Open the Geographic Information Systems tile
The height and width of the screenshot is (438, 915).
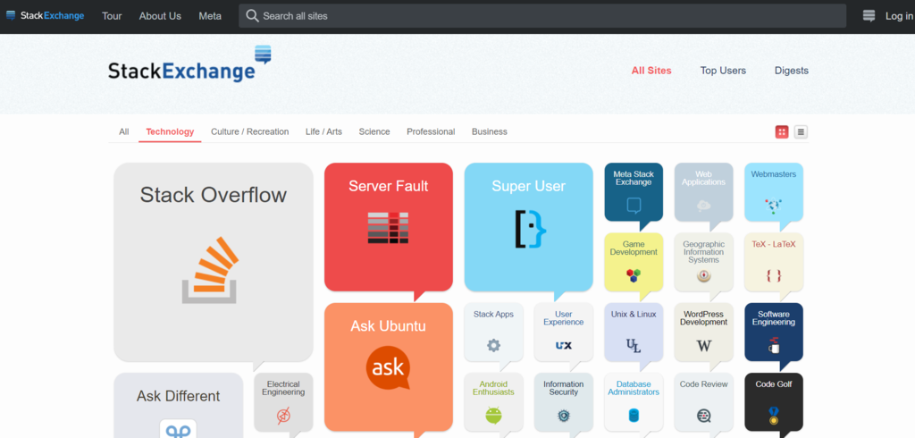pos(704,262)
